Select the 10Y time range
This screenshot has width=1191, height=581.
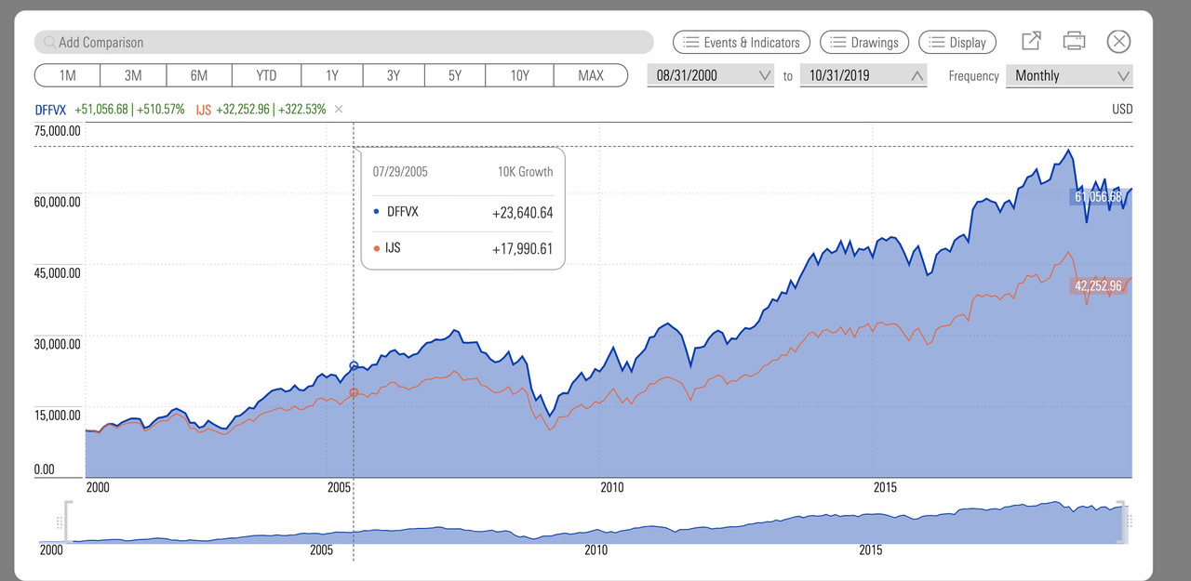519,75
